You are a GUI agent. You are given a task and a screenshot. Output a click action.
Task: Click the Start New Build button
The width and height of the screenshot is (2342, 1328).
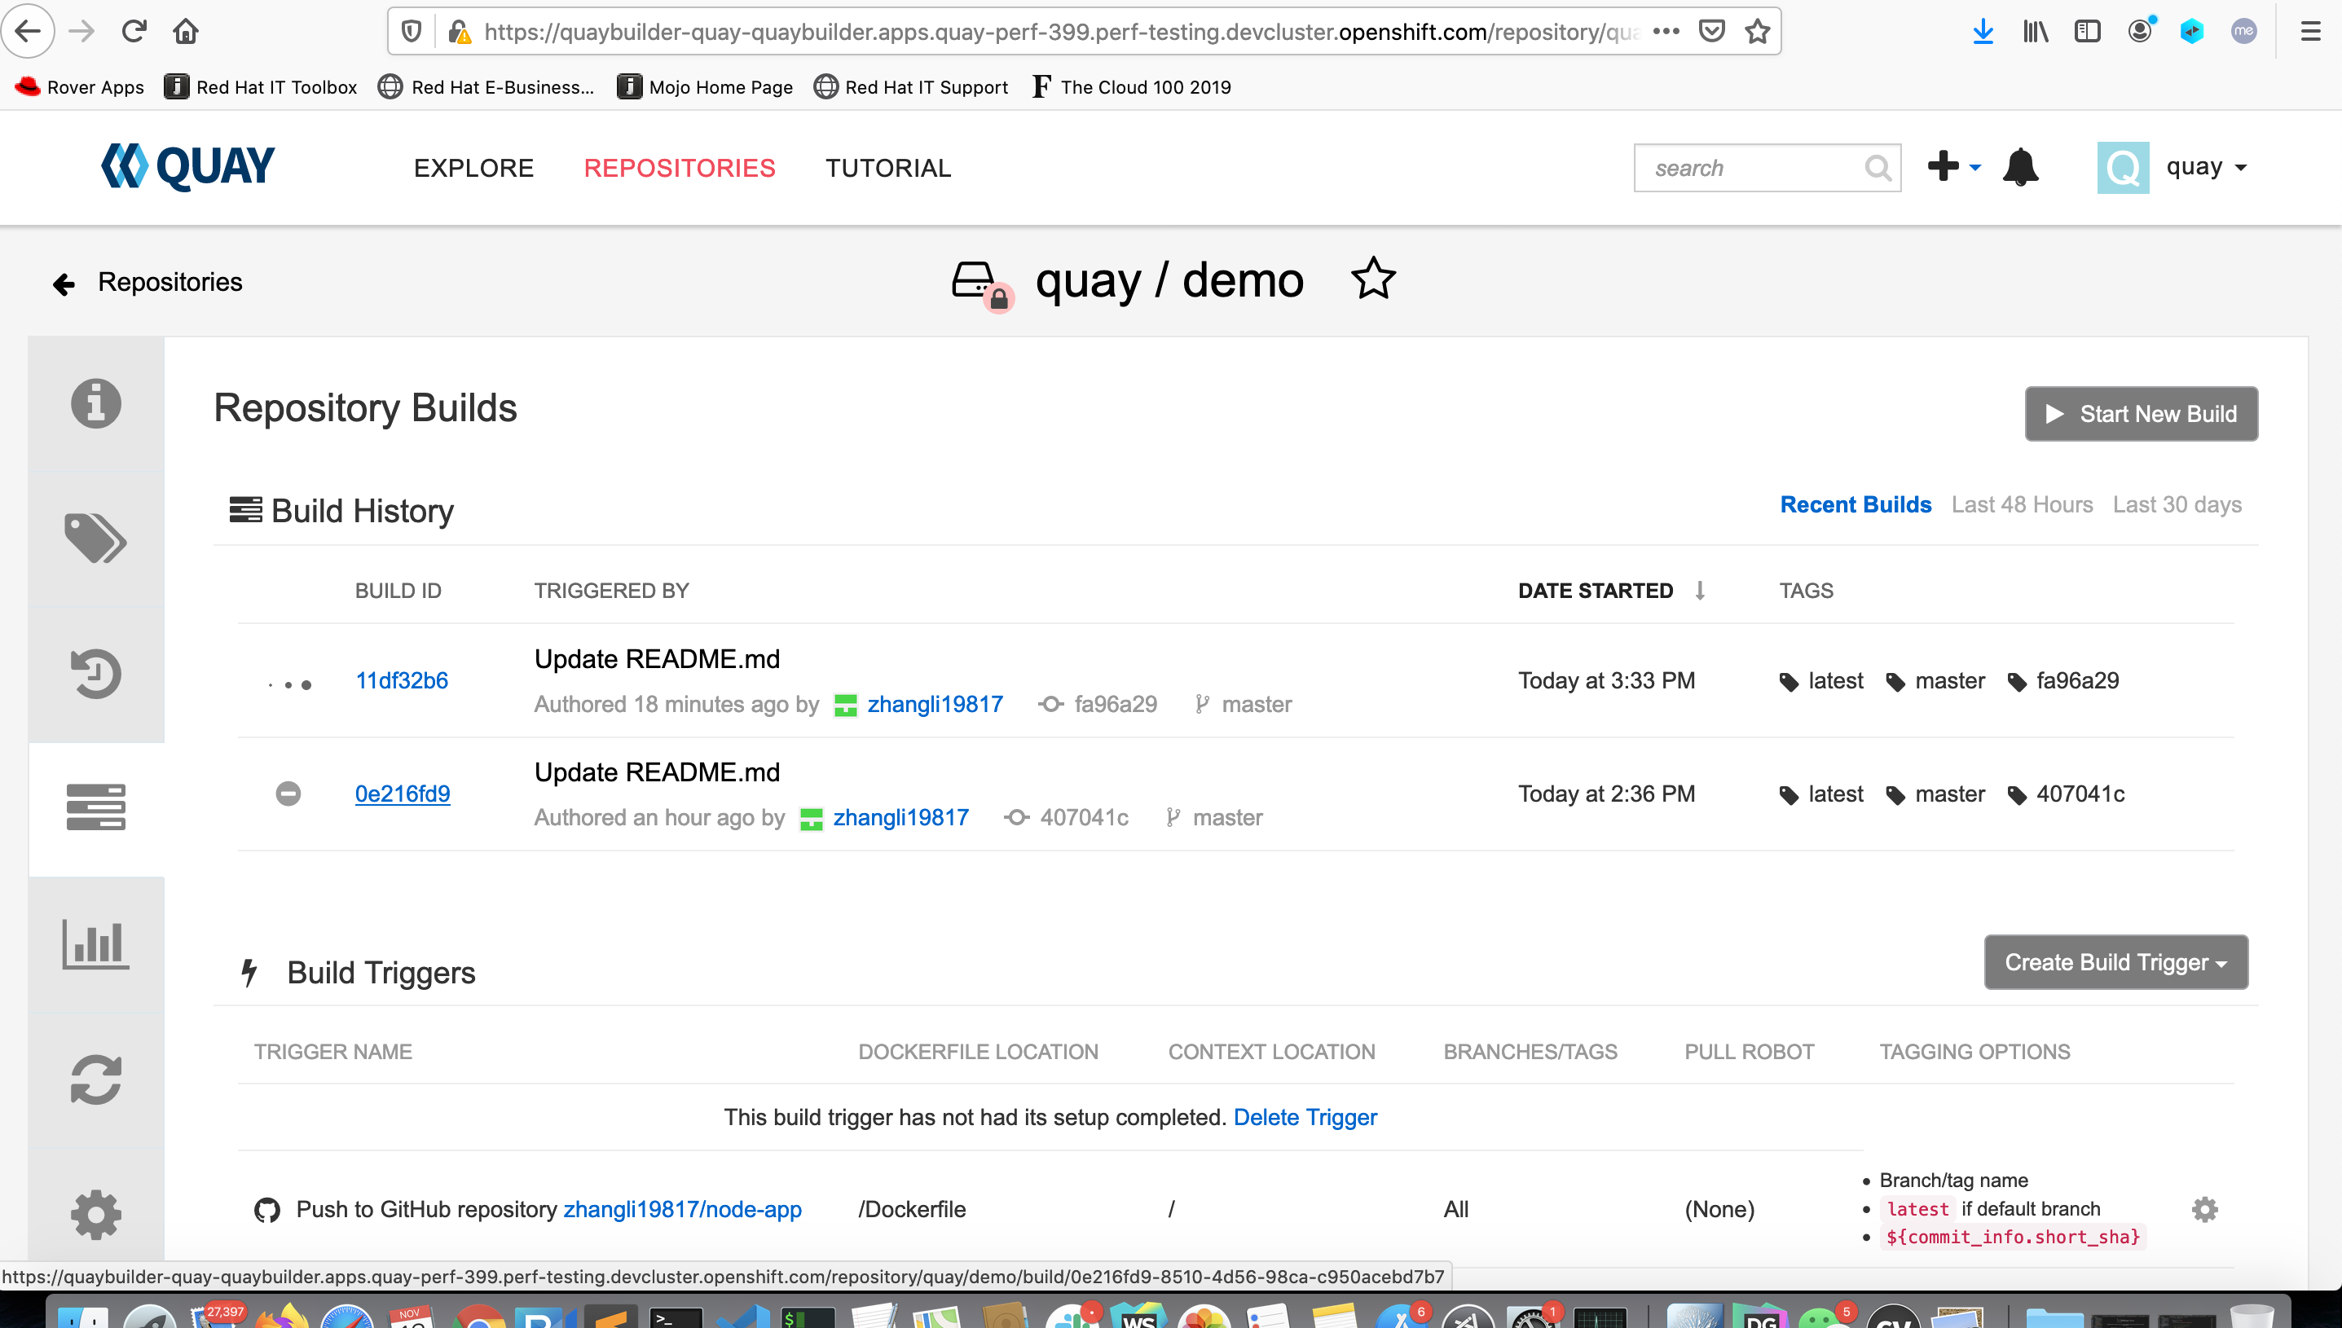tap(2141, 414)
